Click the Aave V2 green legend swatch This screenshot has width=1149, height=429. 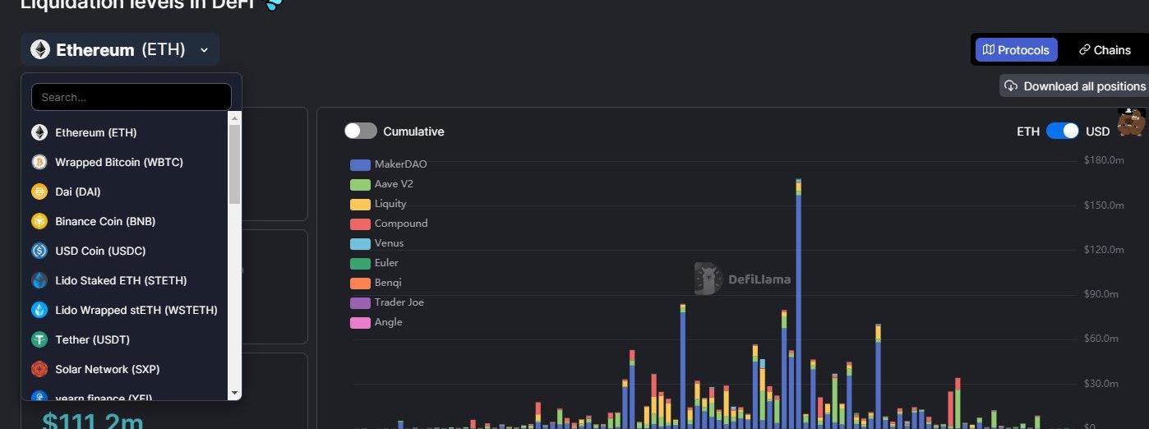pos(360,184)
